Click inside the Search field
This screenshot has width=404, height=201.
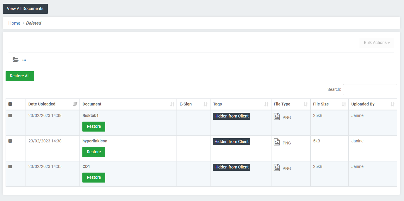point(370,89)
